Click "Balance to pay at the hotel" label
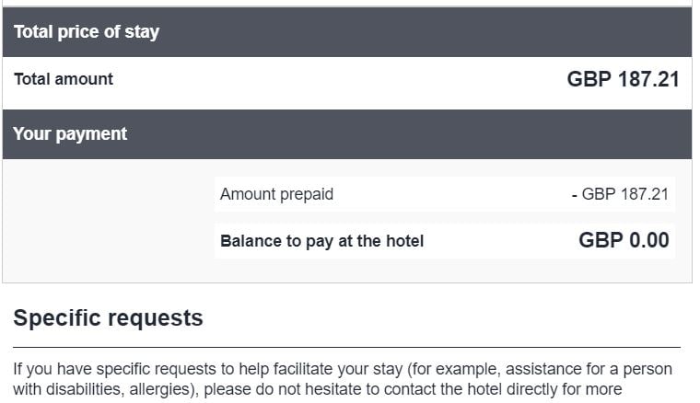700x403 pixels. (321, 242)
